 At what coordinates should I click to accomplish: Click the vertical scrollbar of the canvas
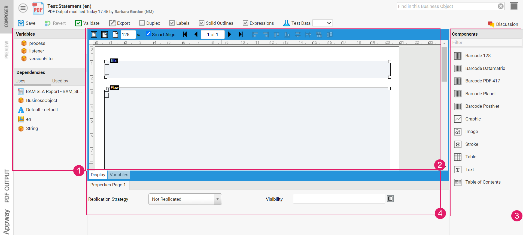pyautogui.click(x=444, y=64)
